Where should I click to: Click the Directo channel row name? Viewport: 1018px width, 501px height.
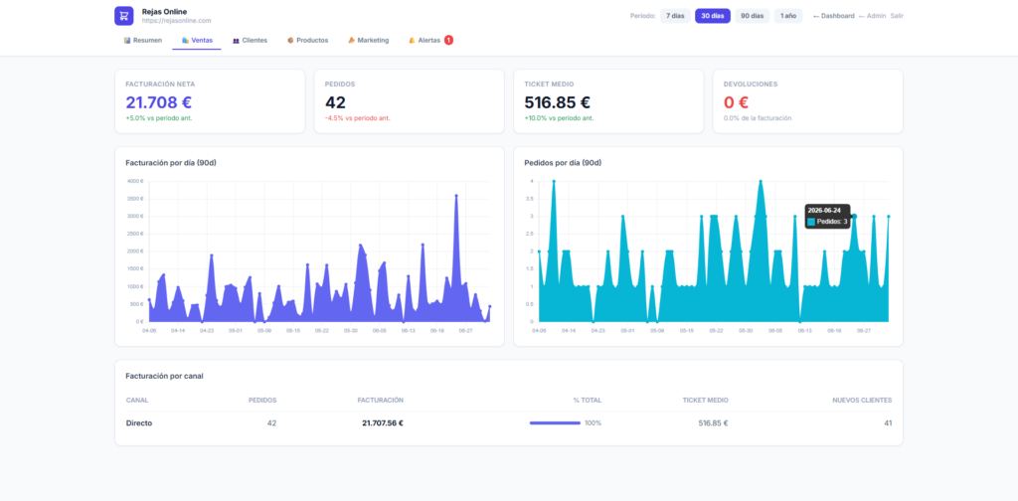[x=139, y=423]
